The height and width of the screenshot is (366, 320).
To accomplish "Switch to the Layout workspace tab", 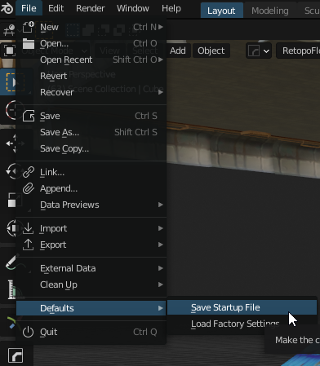I will 221,11.
